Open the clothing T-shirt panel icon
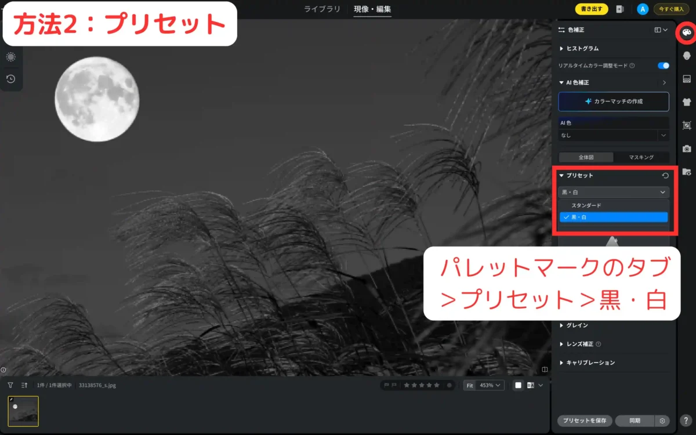The width and height of the screenshot is (696, 435). 687,102
